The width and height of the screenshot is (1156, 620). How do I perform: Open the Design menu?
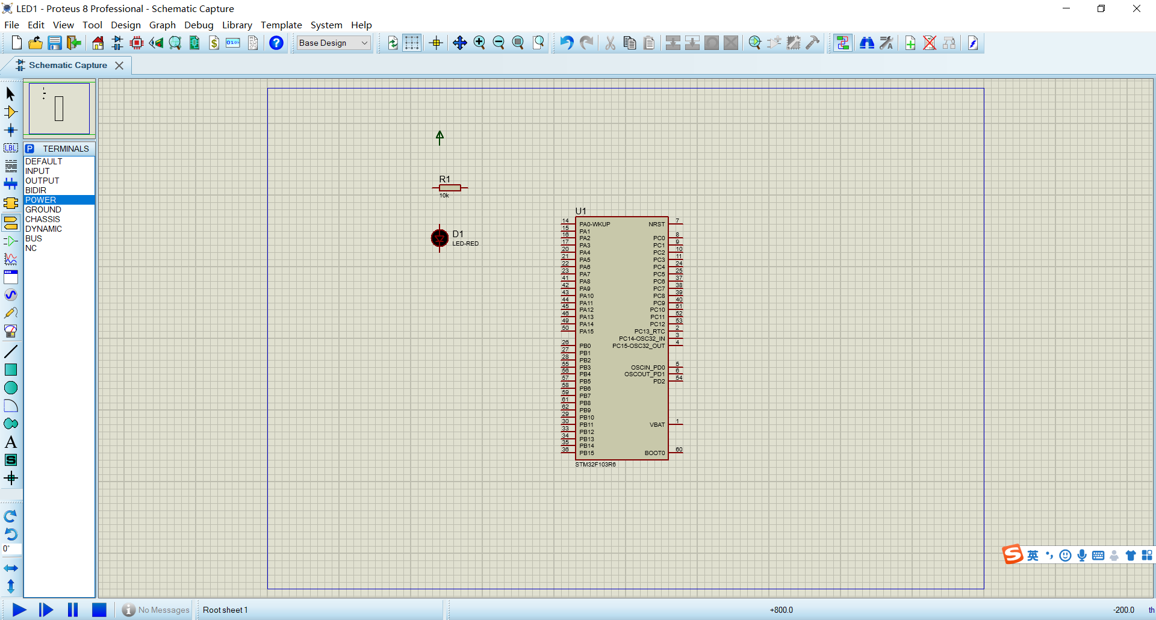[125, 25]
